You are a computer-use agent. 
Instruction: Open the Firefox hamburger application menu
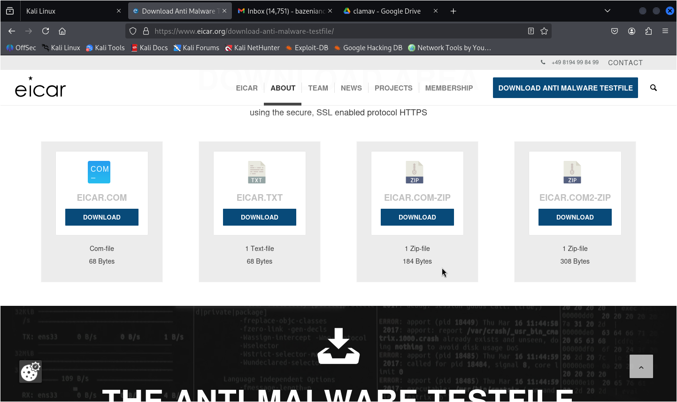pyautogui.click(x=665, y=31)
